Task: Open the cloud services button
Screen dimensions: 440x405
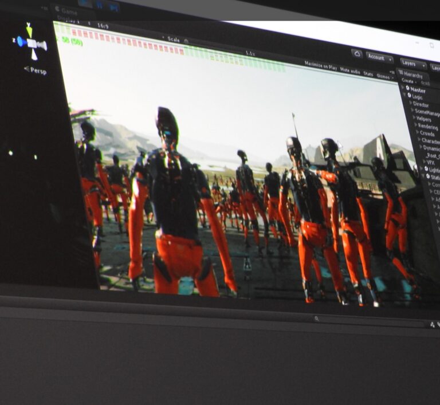Action: click(x=357, y=54)
